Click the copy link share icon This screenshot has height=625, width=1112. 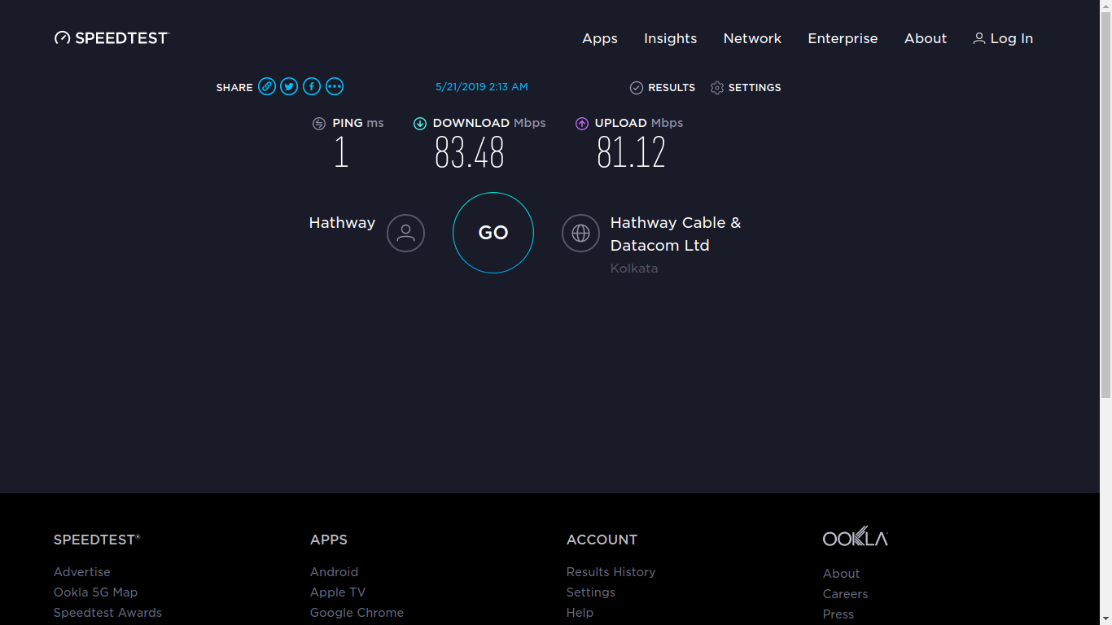tap(267, 87)
